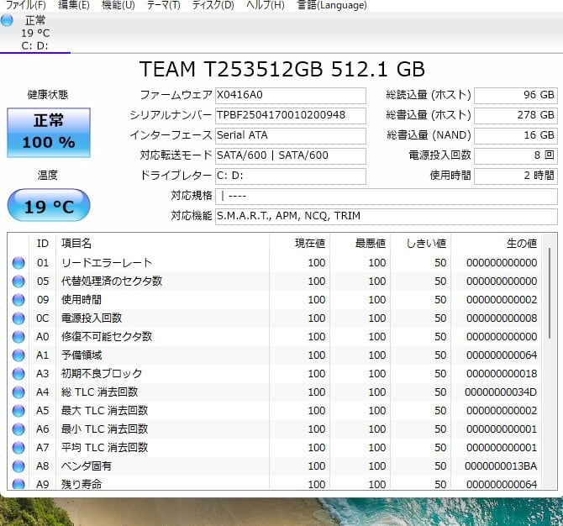
Task: Click the status orb for 予備領域 row
Action: [18, 355]
